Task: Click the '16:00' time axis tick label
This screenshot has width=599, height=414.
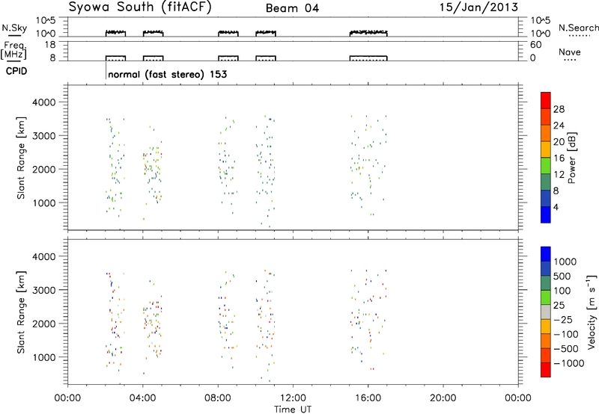Action: 368,398
